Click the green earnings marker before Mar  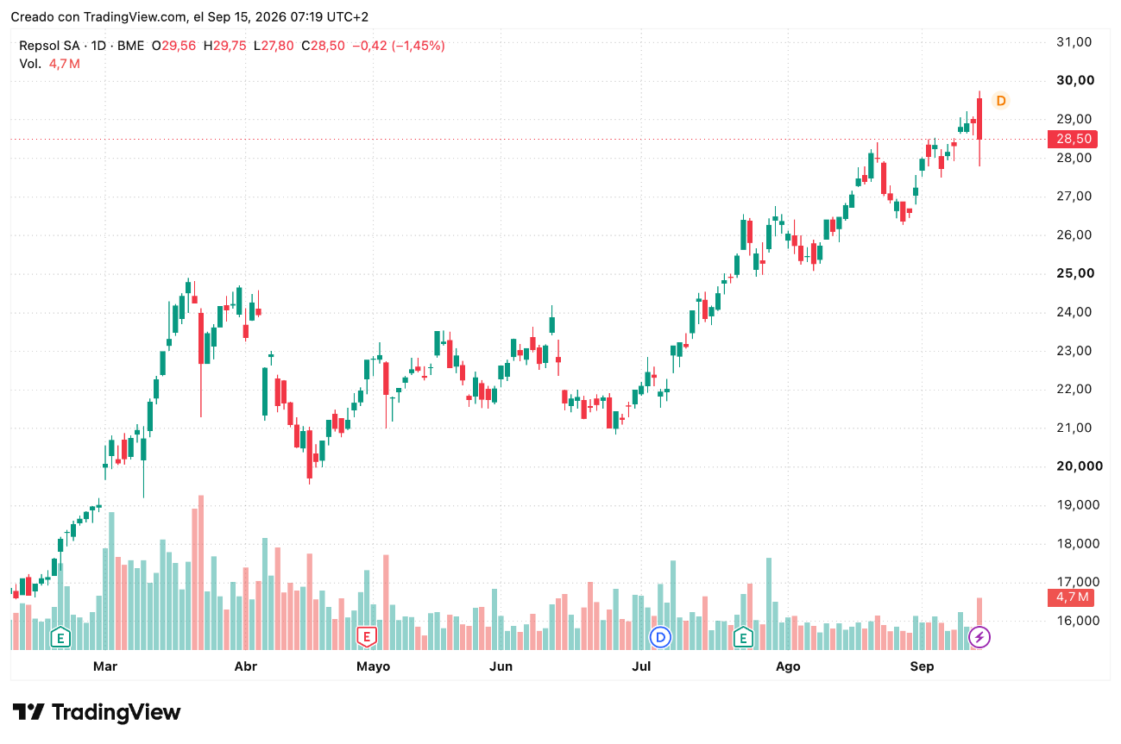click(60, 638)
